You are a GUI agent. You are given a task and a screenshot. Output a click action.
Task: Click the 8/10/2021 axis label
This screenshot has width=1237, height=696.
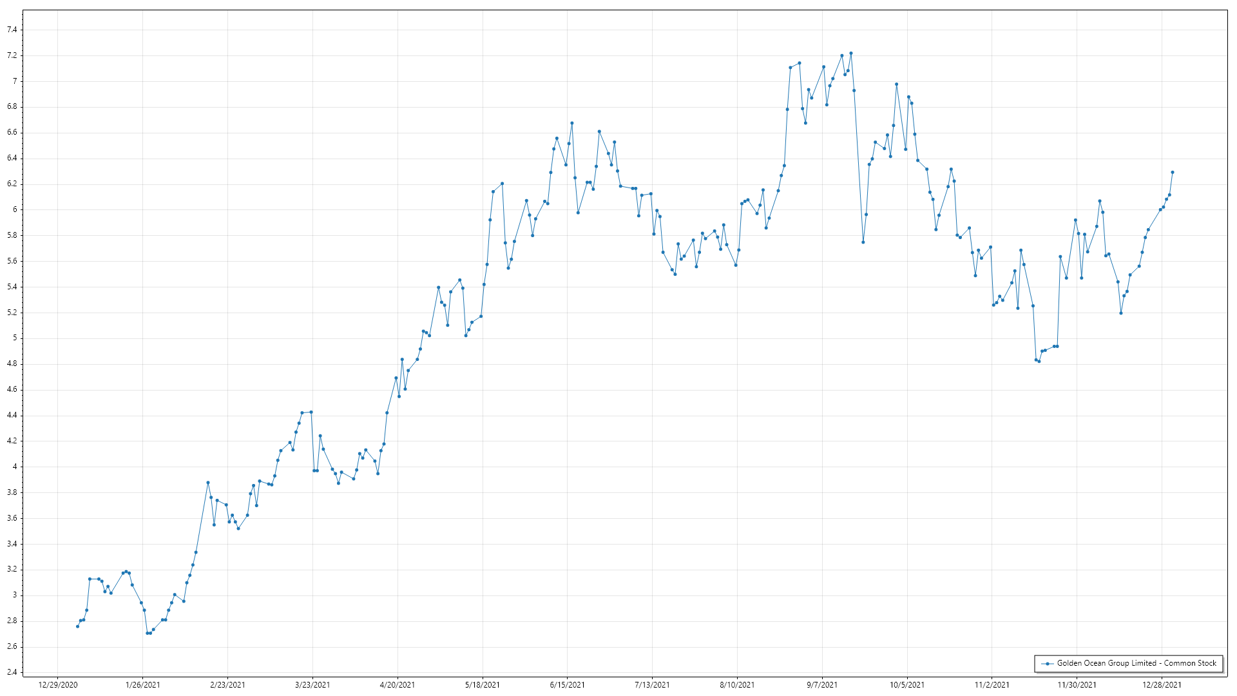(737, 685)
